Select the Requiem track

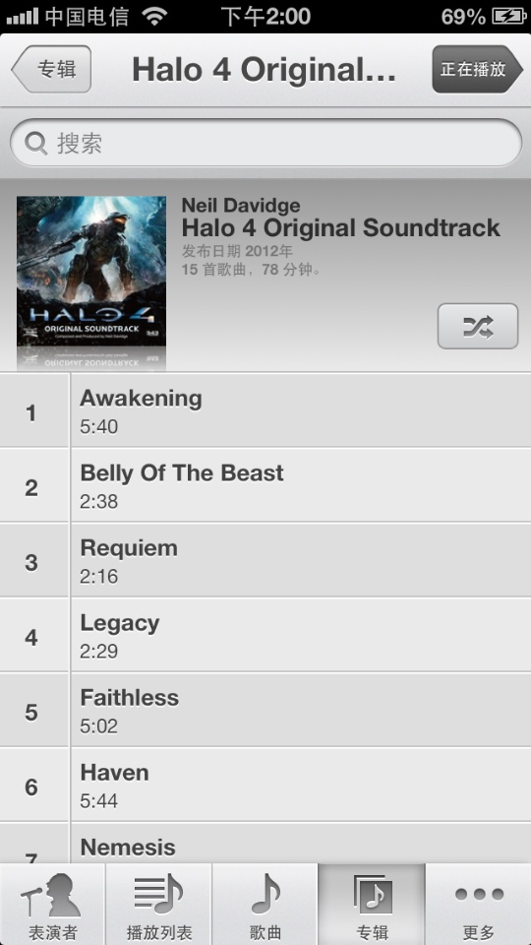265,560
